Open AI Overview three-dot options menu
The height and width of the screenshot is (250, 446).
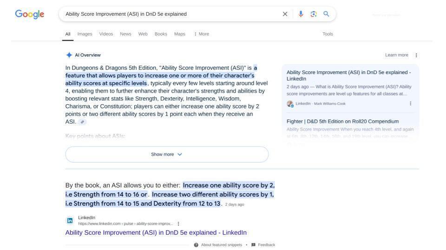(x=416, y=55)
